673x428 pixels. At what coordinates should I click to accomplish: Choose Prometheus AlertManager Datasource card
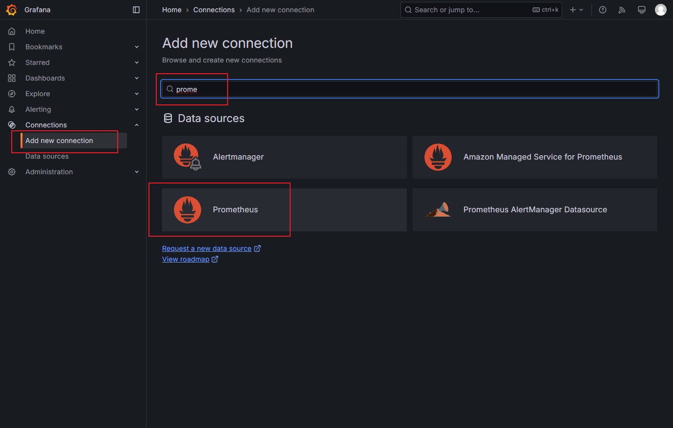pos(535,210)
